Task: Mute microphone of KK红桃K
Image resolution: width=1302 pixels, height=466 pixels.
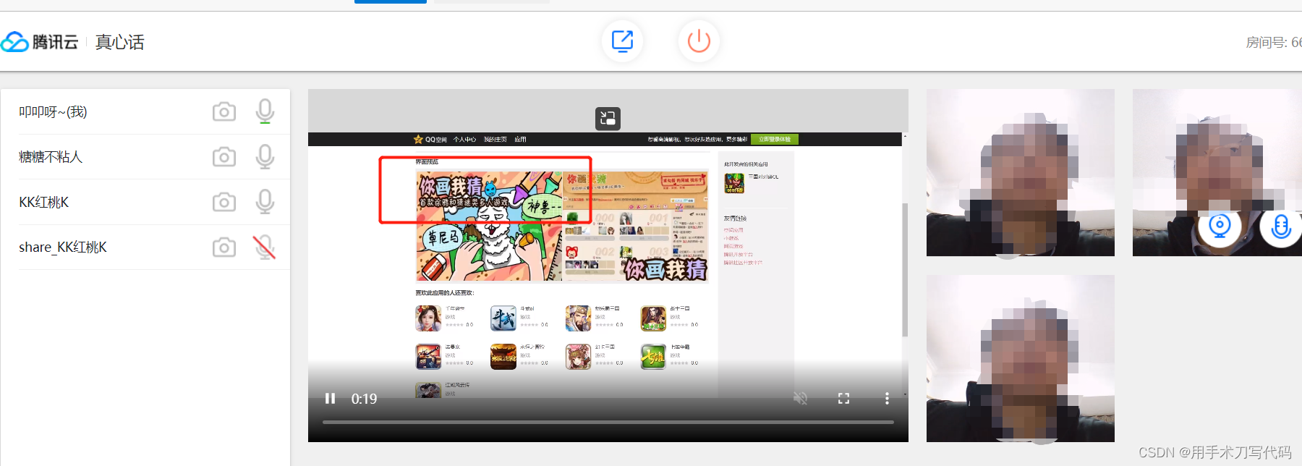Action: coord(265,202)
